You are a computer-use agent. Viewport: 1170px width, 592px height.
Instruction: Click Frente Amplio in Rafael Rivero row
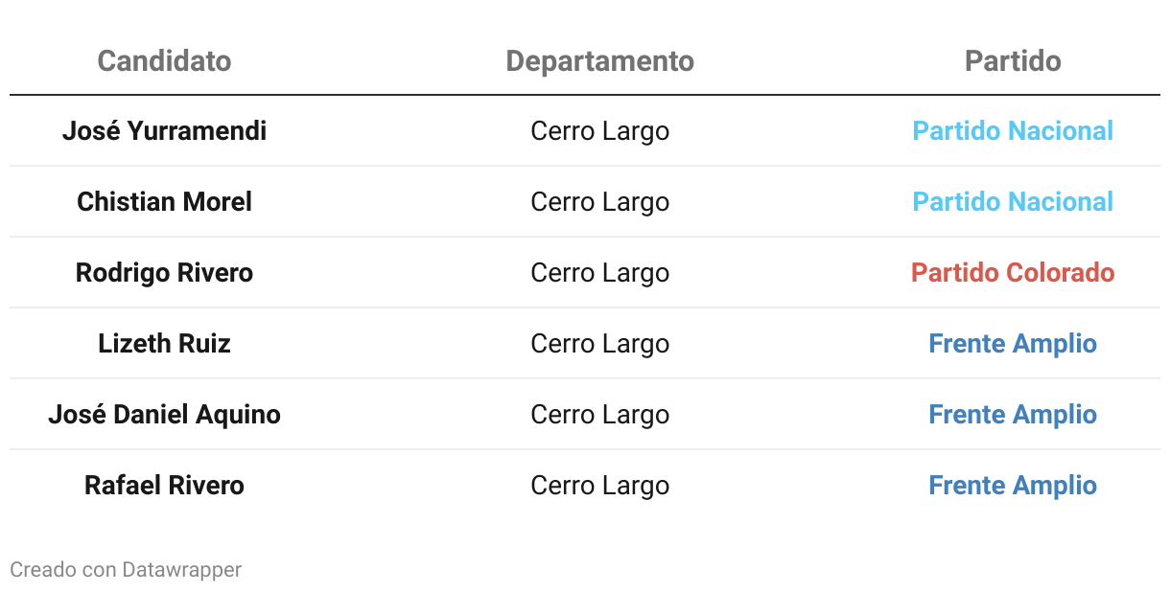pos(1013,485)
